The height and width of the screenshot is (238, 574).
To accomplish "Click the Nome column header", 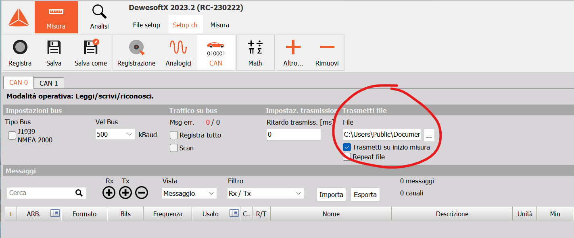I will (x=331, y=214).
